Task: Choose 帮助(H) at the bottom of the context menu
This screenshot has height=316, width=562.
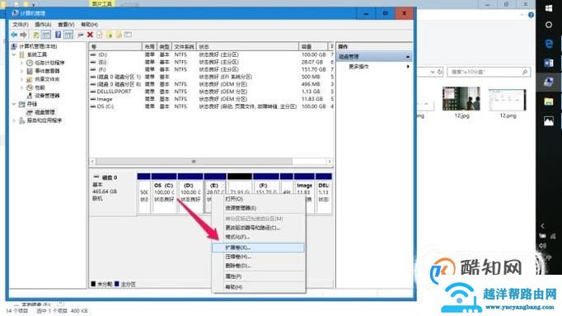Action: click(x=258, y=287)
